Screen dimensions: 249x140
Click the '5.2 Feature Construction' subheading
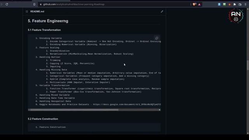click(x=43, y=119)
